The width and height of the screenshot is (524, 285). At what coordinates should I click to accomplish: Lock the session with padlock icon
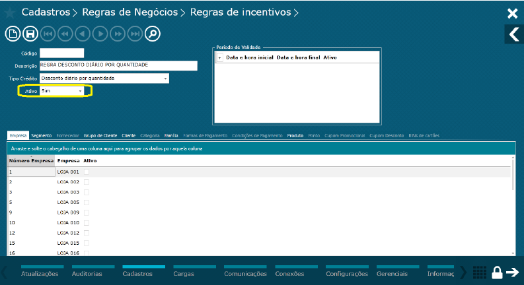pos(497,272)
